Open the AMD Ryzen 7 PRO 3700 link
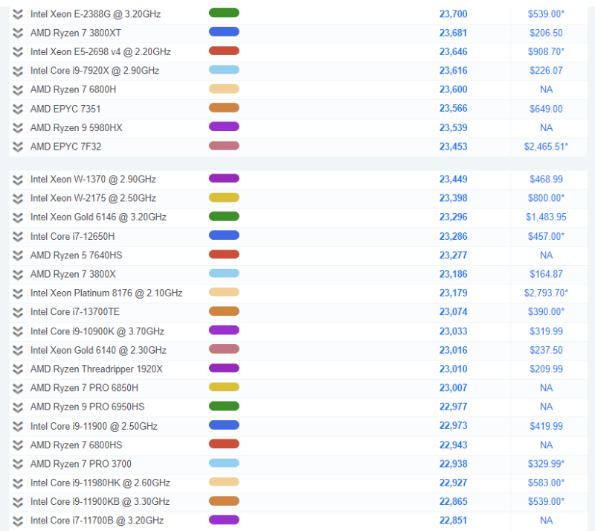 tap(81, 464)
